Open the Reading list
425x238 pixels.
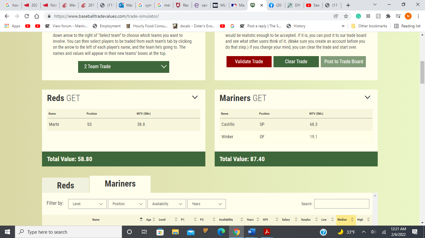pyautogui.click(x=407, y=26)
